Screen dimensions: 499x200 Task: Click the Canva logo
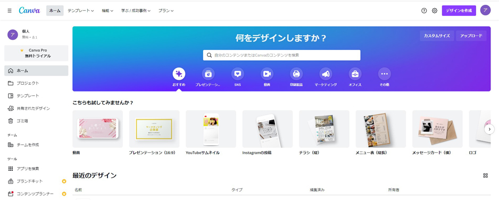click(x=29, y=10)
